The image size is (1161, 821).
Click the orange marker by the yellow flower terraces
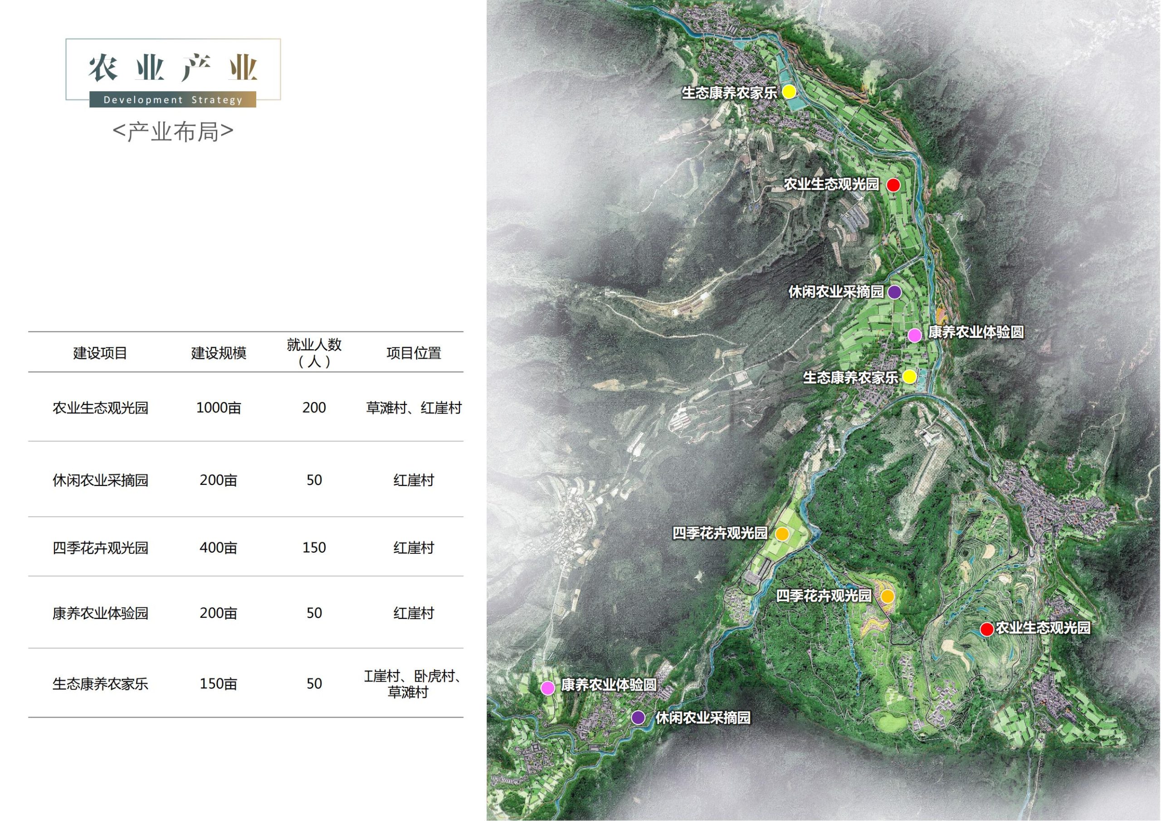(887, 596)
